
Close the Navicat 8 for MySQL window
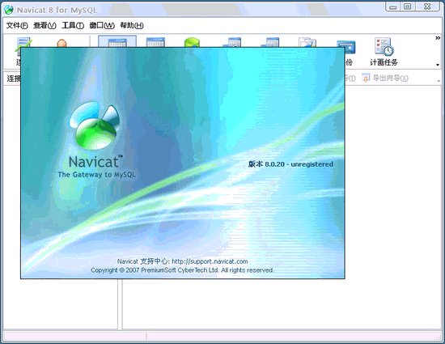[427, 6]
